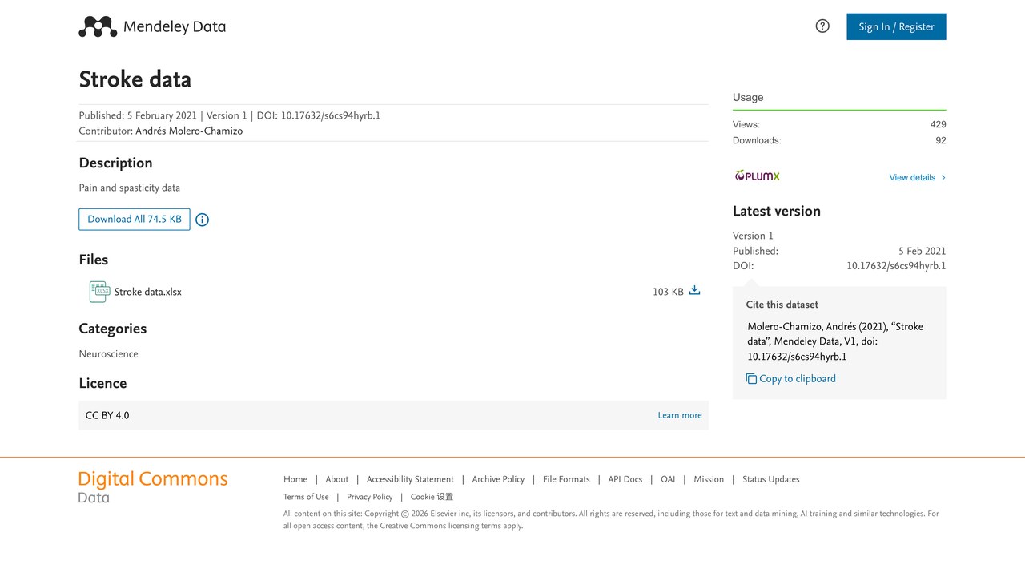Screen dimensions: 1025x577
Task: Click the XLSX file type icon
Action: pyautogui.click(x=99, y=292)
